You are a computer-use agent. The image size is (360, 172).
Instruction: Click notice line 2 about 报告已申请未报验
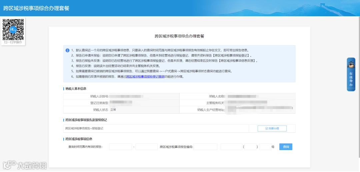[x=161, y=55]
